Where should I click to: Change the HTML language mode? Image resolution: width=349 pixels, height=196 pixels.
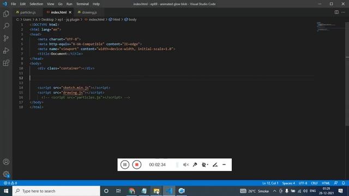coord(326,183)
